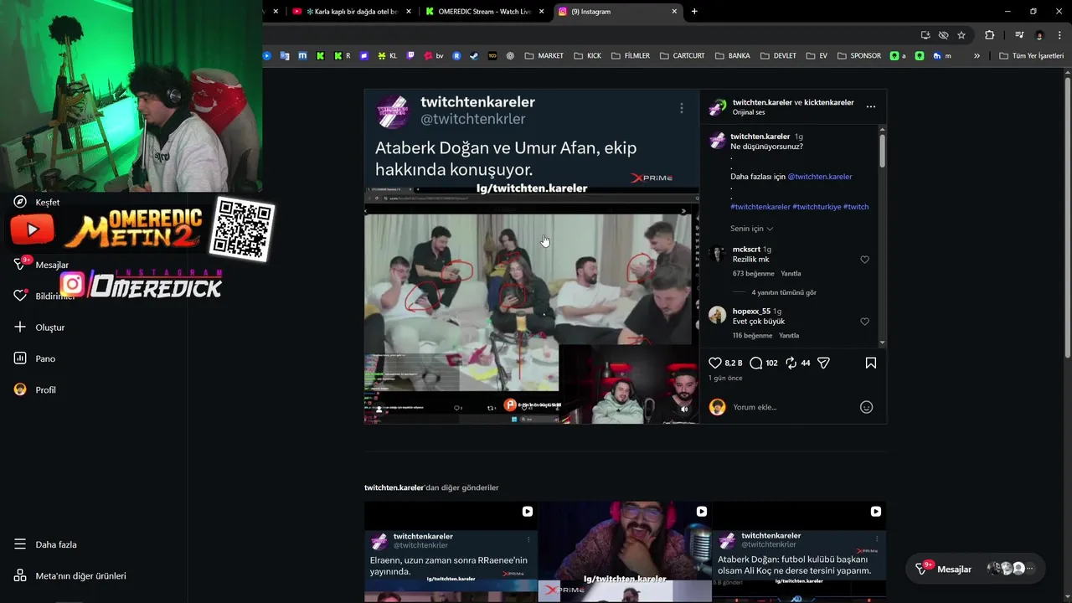The image size is (1072, 603).
Task: Click the #twitchtenkareler hashtag
Action: 760,207
